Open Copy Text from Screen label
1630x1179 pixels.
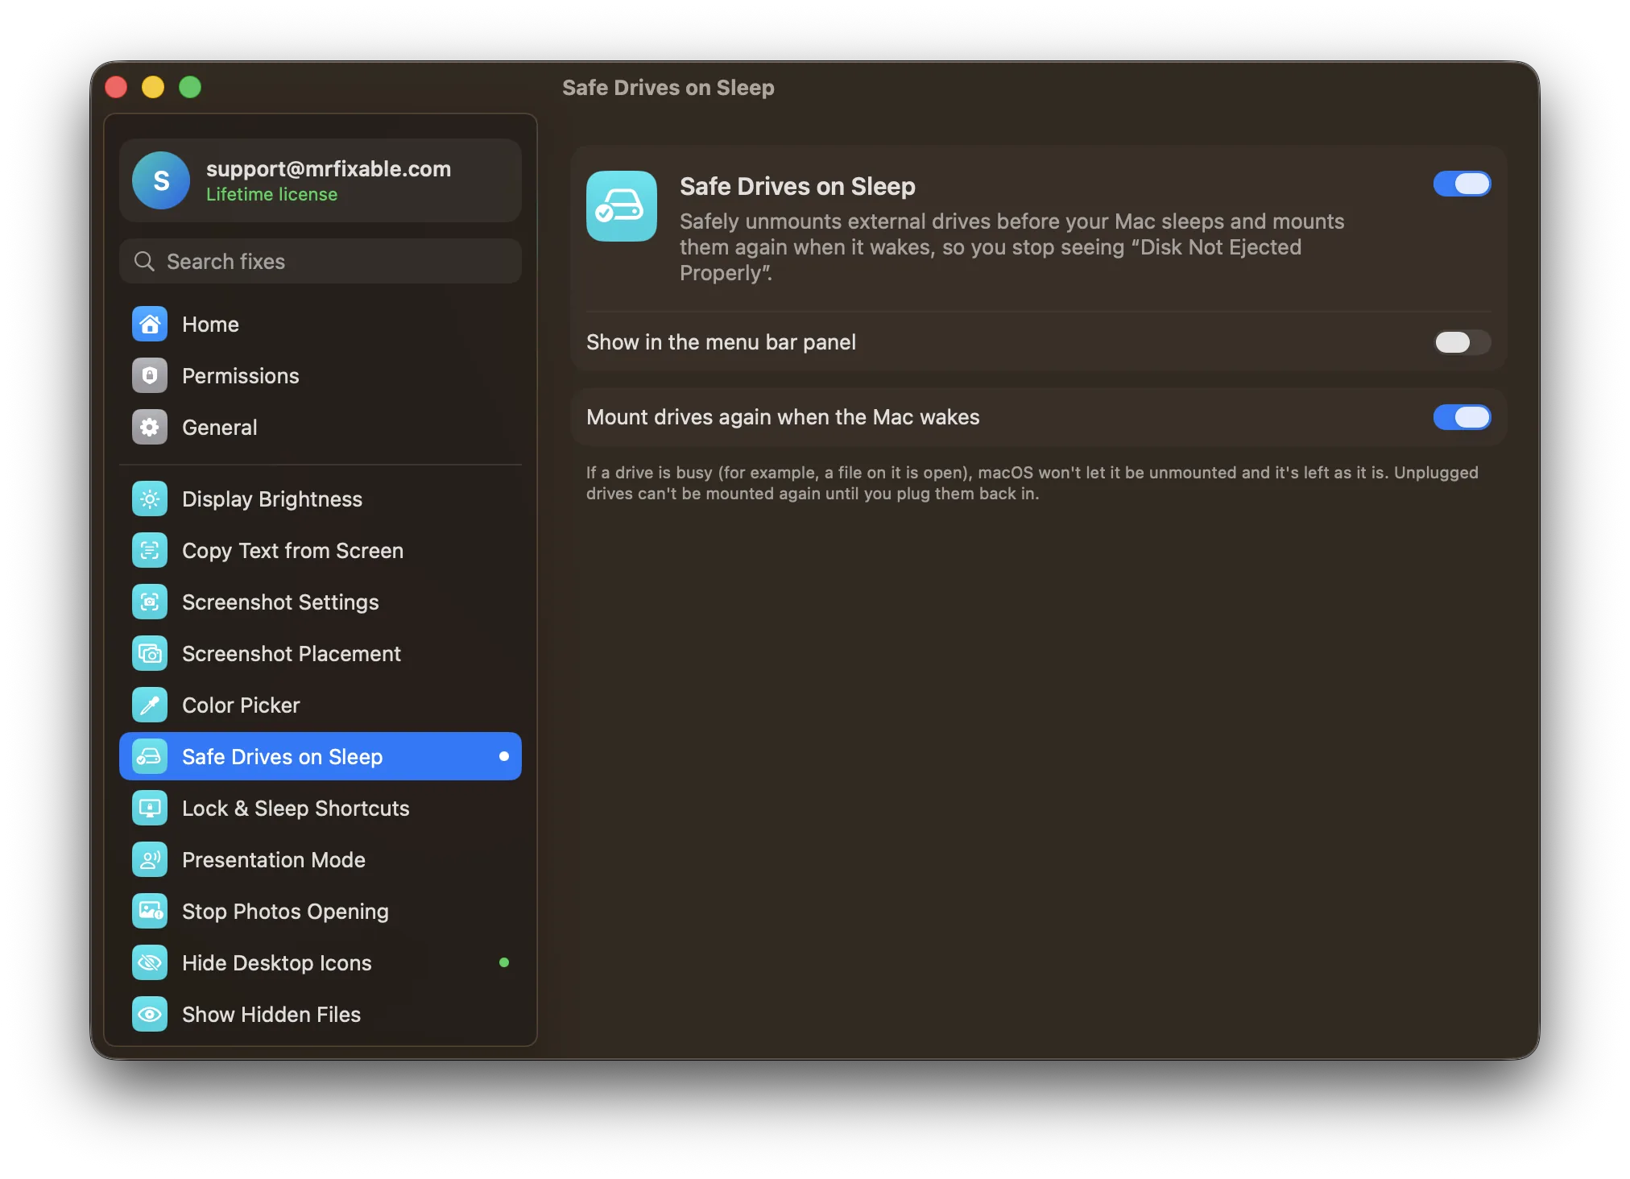(x=292, y=551)
